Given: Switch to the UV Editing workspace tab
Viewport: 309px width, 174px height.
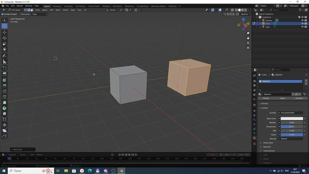Looking at the screenshot, I should pos(80,6).
